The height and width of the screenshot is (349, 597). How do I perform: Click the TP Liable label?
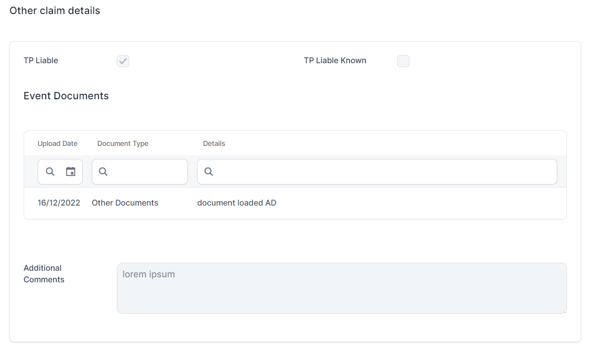41,61
